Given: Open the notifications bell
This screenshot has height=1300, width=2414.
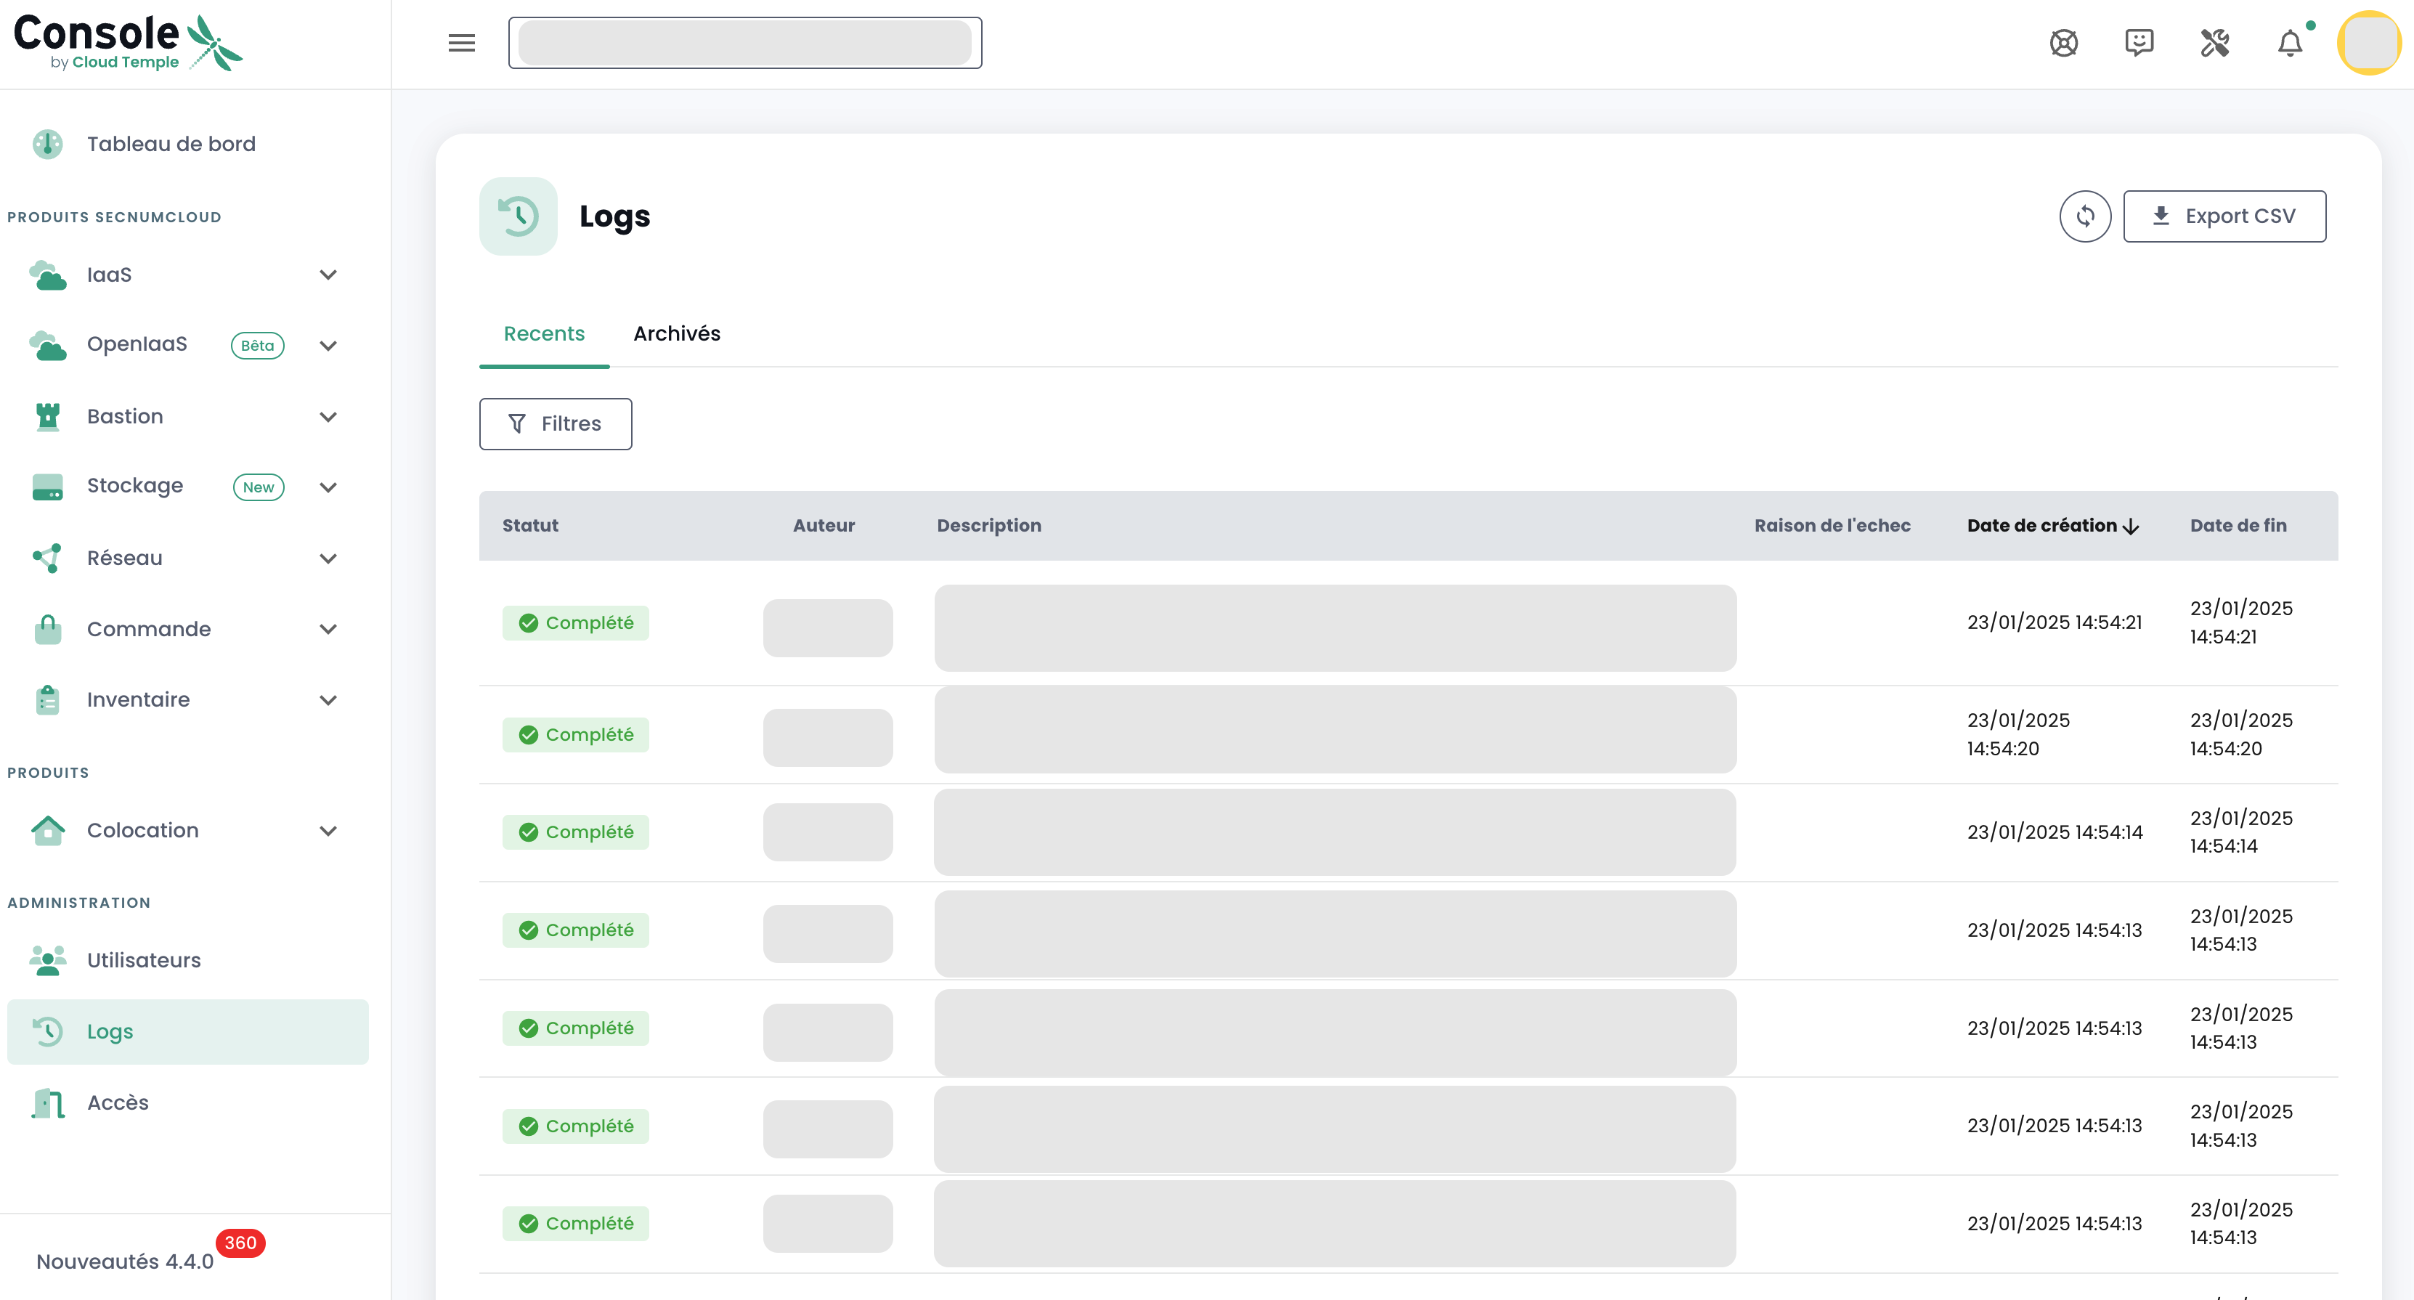Looking at the screenshot, I should coord(2291,43).
